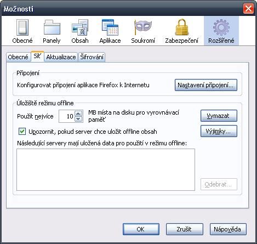Image resolution: width=257 pixels, height=244 pixels.
Task: Open Nastavení připojení dialog
Action: [x=206, y=85]
